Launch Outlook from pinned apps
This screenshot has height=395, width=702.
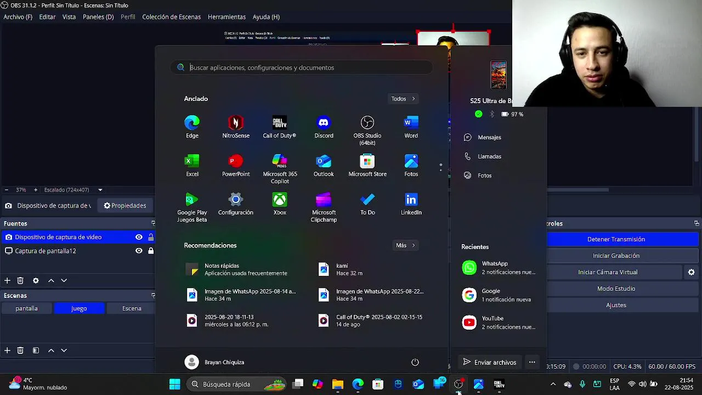point(324,165)
